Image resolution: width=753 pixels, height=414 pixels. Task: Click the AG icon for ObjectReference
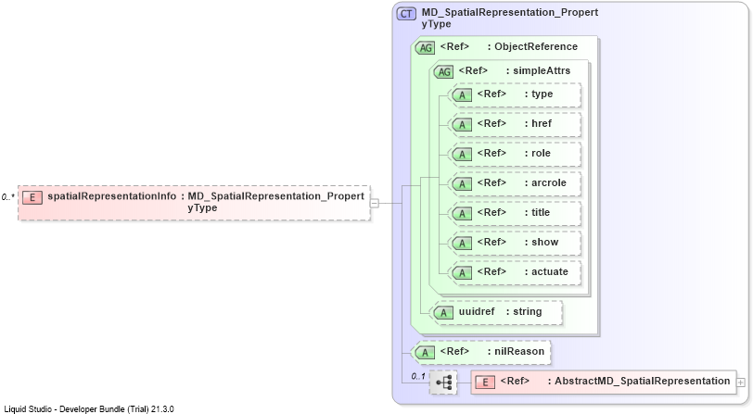click(x=425, y=47)
